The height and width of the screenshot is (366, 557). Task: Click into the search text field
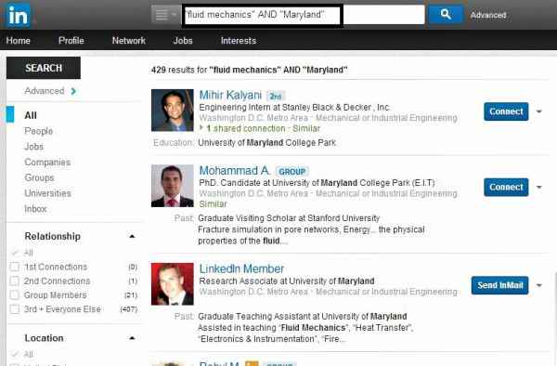pyautogui.click(x=304, y=15)
